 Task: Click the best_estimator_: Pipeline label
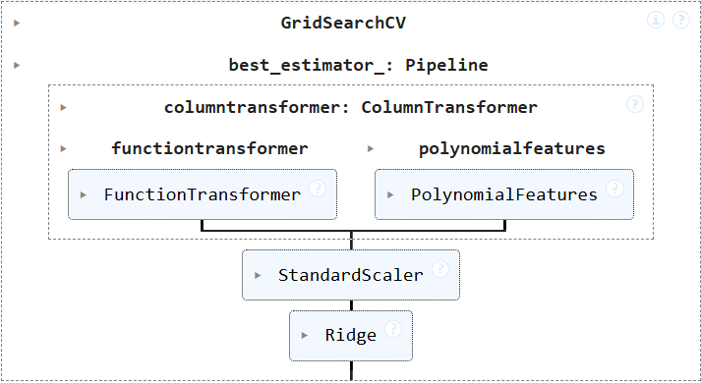click(x=358, y=65)
